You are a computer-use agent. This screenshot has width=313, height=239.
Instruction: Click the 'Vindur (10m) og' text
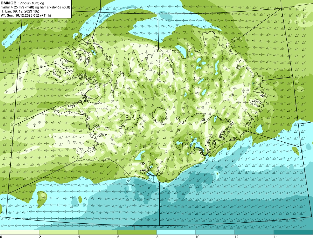(32, 3)
